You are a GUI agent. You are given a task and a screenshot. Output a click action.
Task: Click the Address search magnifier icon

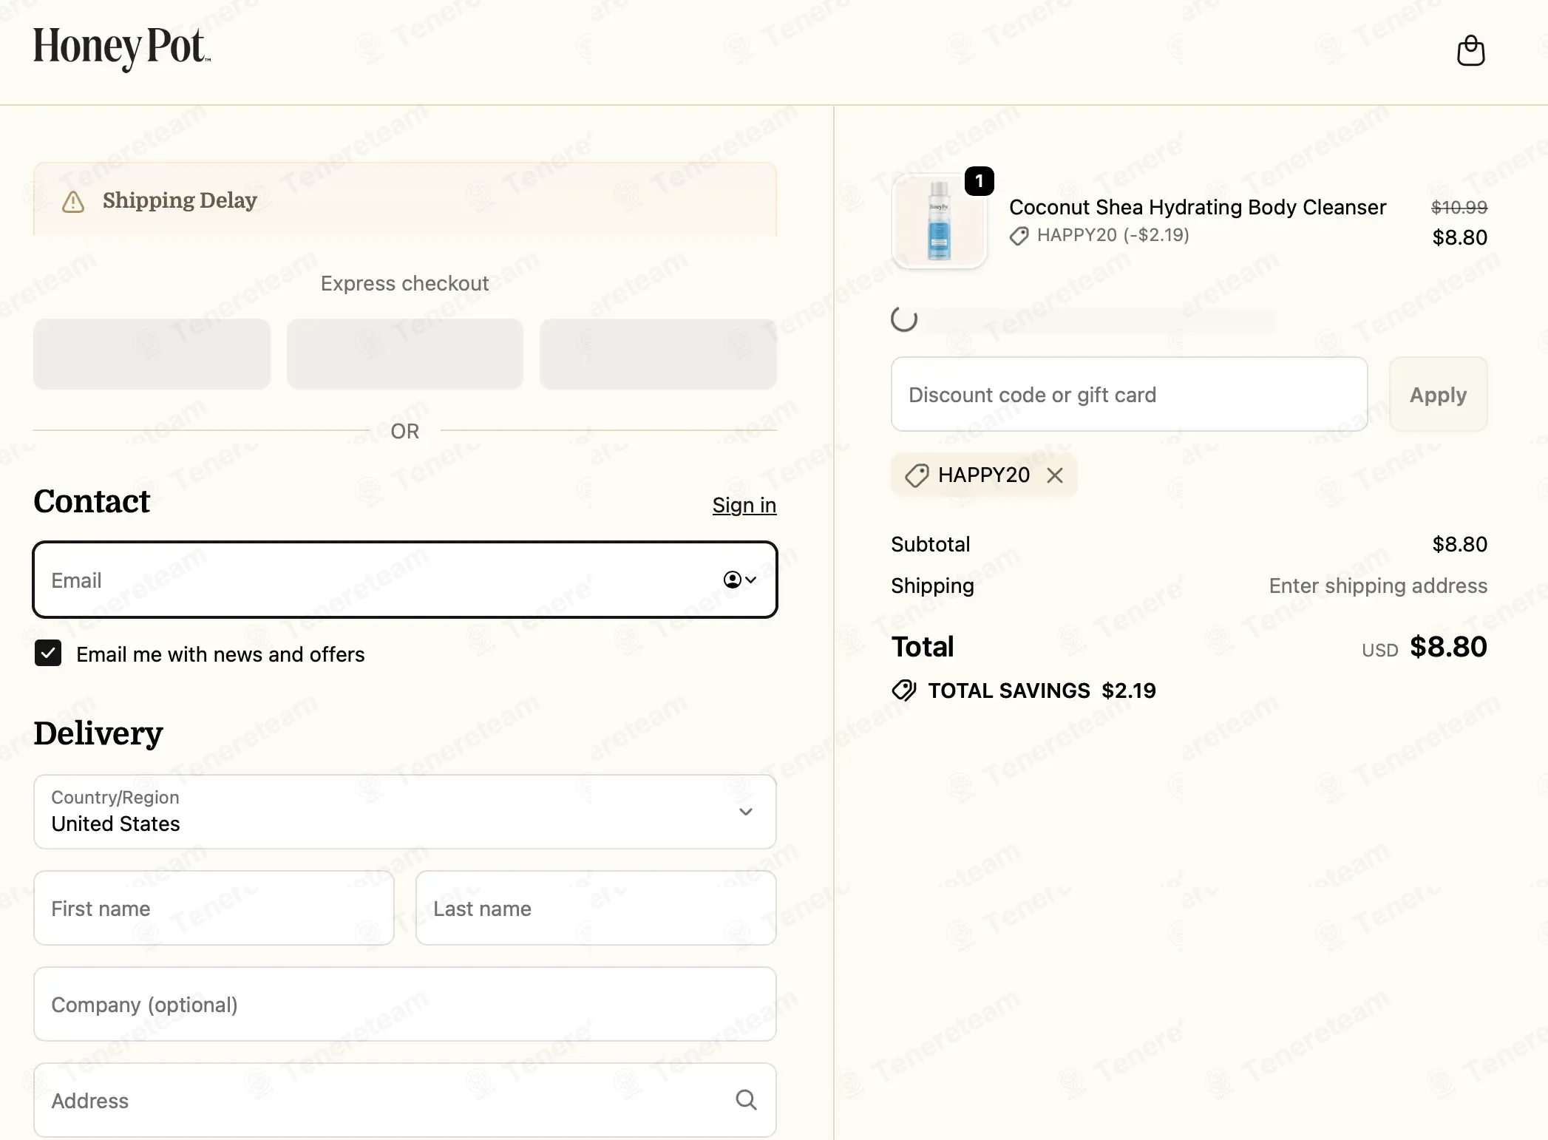pos(747,1100)
